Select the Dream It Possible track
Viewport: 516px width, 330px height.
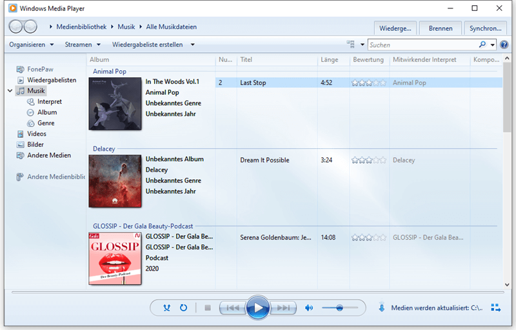[264, 160]
